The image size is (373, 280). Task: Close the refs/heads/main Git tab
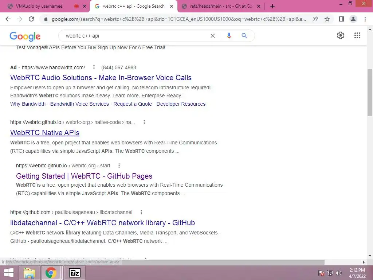click(259, 7)
